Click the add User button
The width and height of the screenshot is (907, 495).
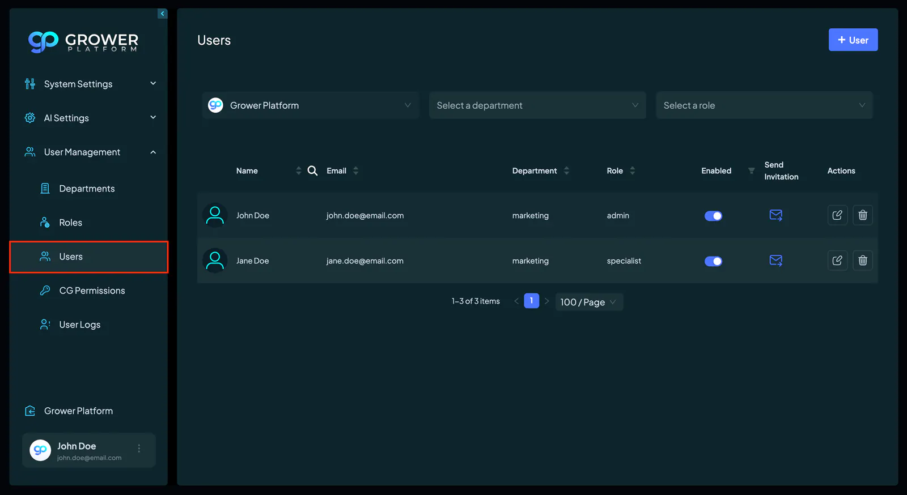pos(853,40)
